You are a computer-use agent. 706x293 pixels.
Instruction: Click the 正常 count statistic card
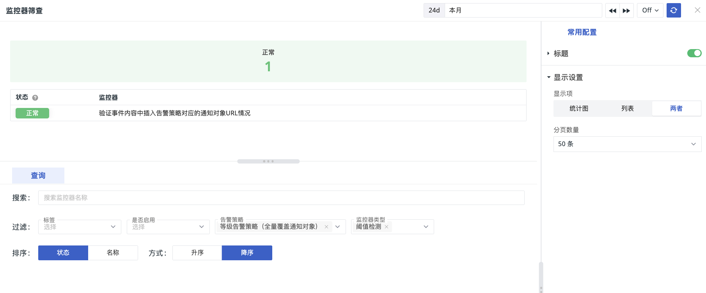tap(268, 61)
